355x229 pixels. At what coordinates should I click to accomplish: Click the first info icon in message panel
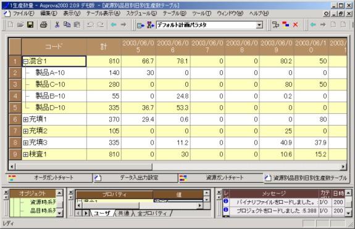(226, 201)
